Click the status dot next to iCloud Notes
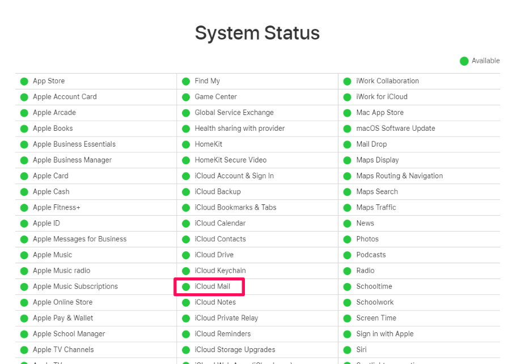This screenshot has width=521, height=364. [x=186, y=303]
